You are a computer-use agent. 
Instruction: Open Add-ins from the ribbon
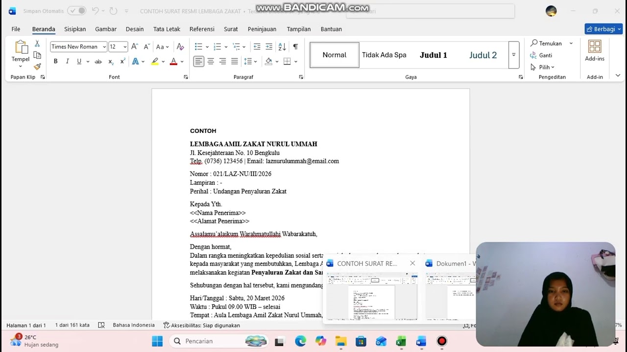[595, 51]
